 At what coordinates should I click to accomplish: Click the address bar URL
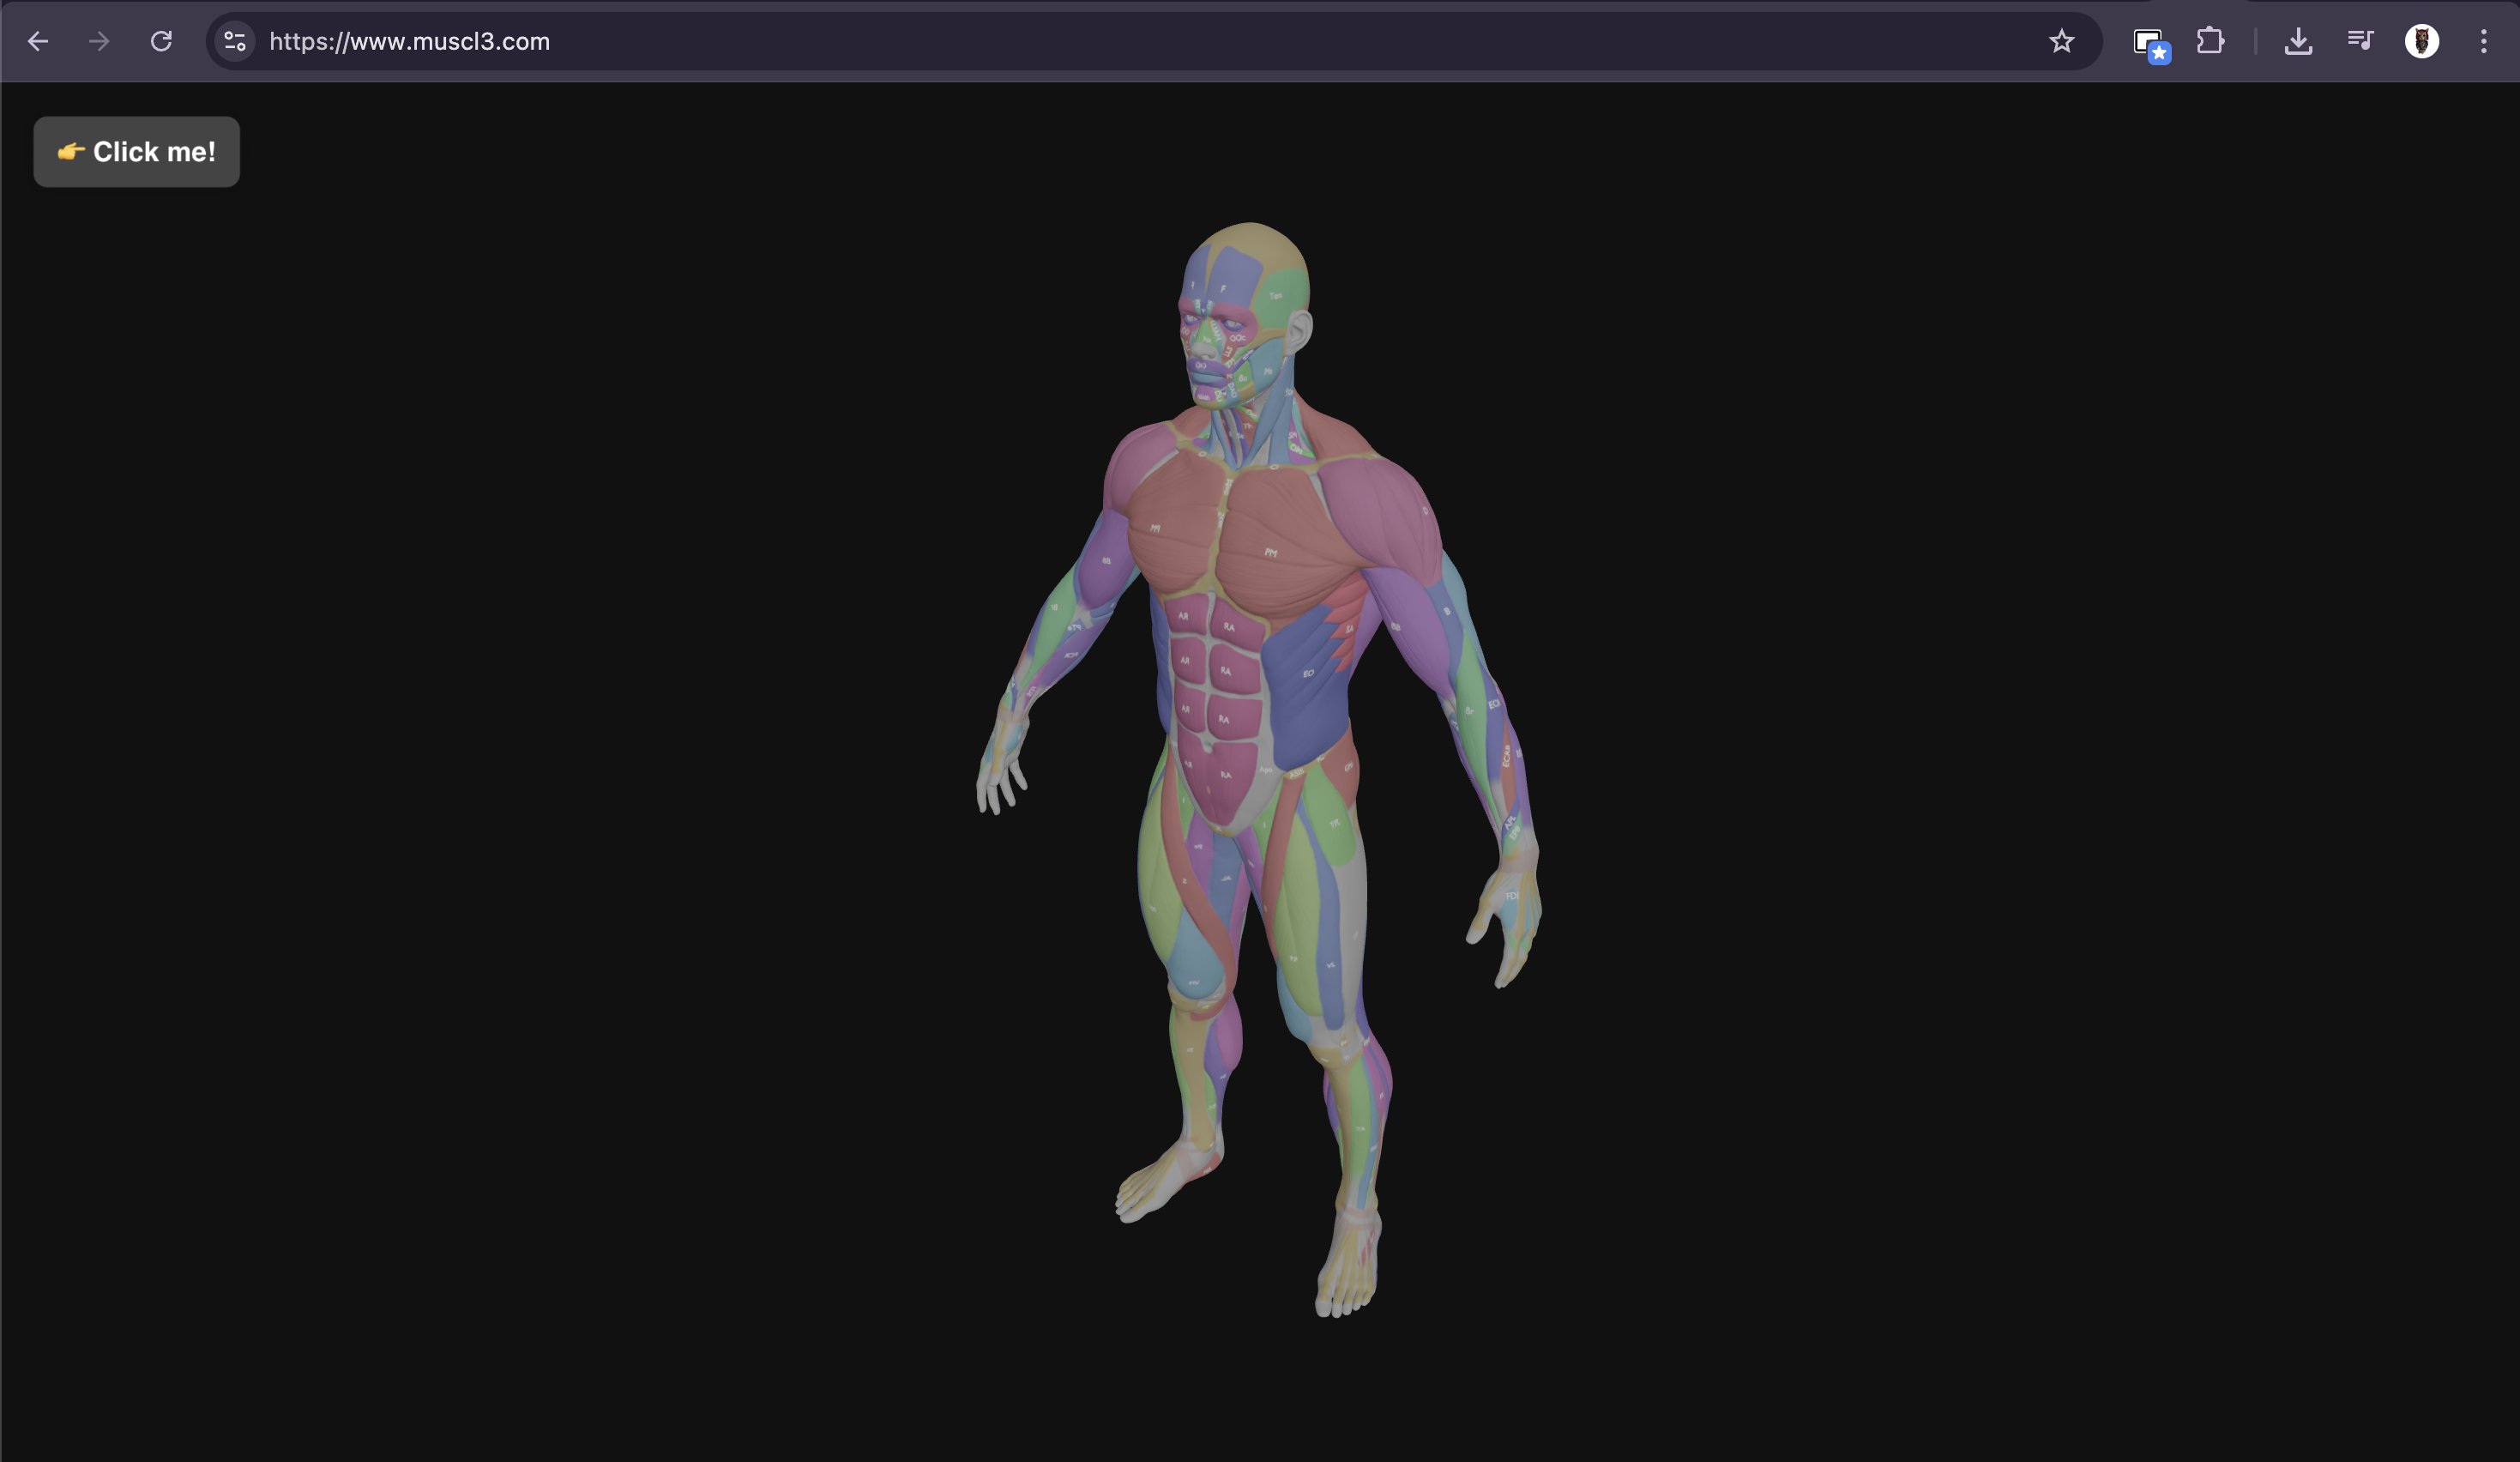[x=408, y=42]
